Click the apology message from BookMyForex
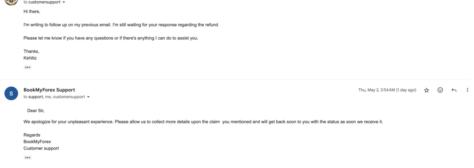Image resolution: width=474 pixels, height=168 pixels. coord(203,122)
